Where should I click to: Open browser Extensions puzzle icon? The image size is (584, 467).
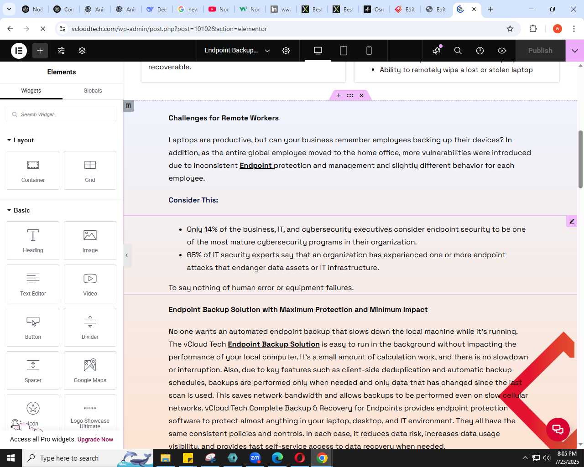[x=533, y=29]
